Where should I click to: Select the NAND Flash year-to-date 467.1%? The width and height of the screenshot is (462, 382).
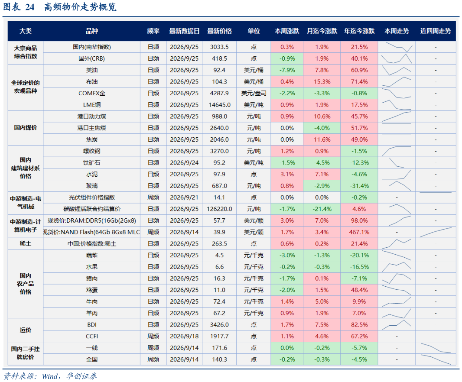point(359,232)
